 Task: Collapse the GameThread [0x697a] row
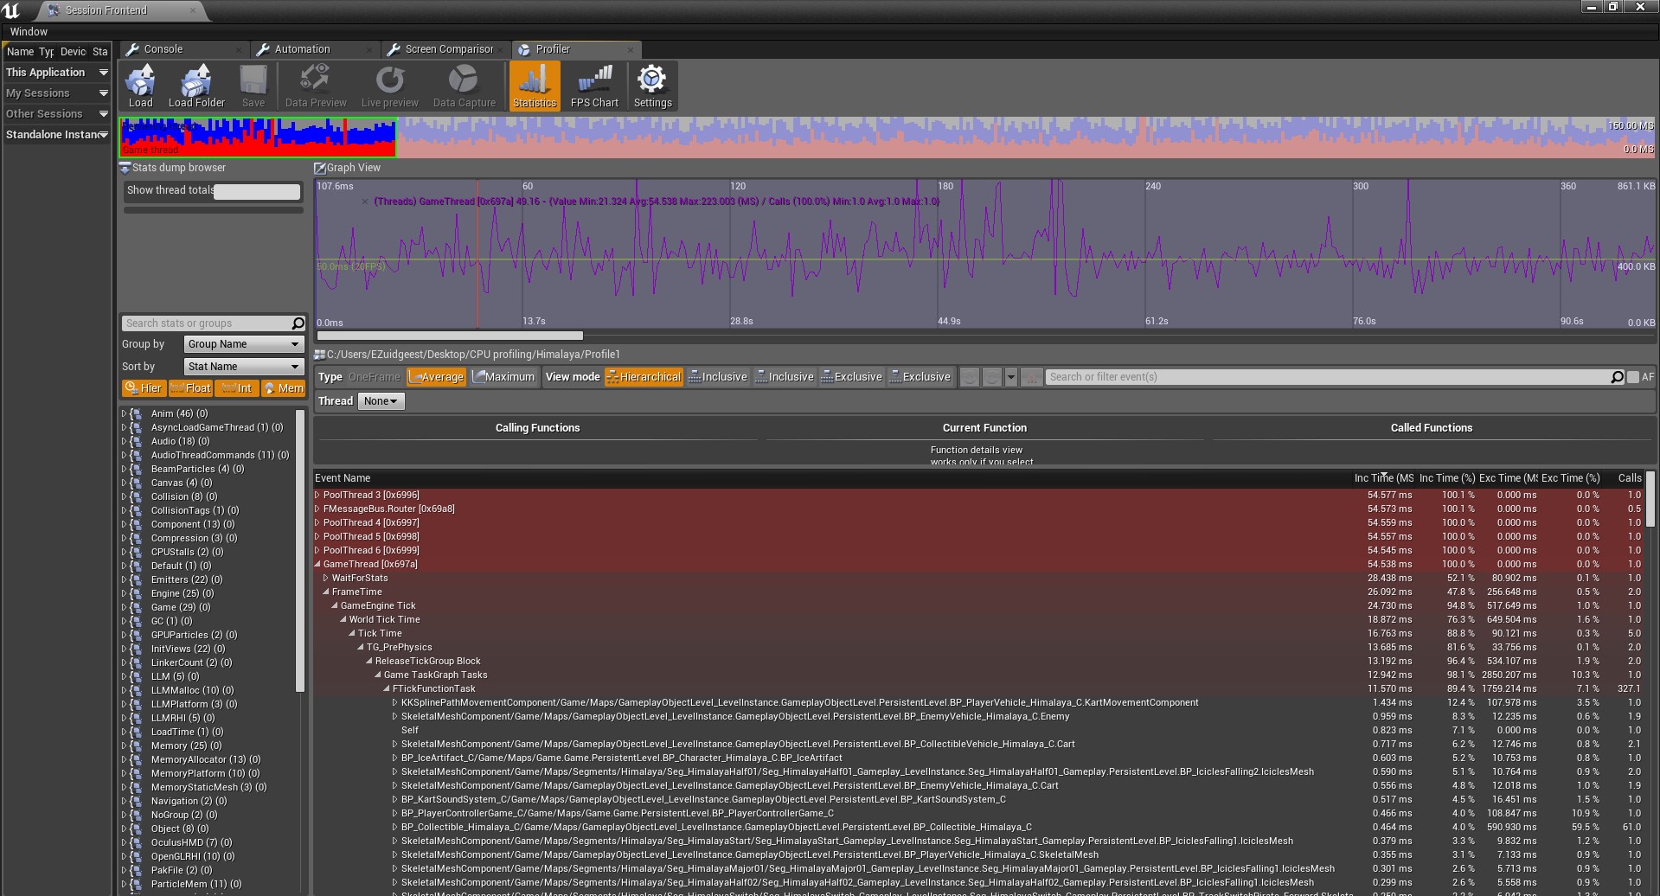(x=317, y=565)
